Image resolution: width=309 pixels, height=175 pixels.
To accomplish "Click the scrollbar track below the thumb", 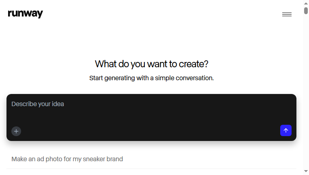I will click(x=306, y=91).
